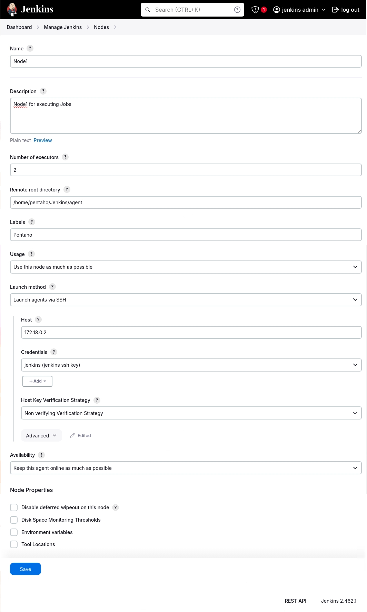
Task: Click the search help question icon
Action: (237, 10)
